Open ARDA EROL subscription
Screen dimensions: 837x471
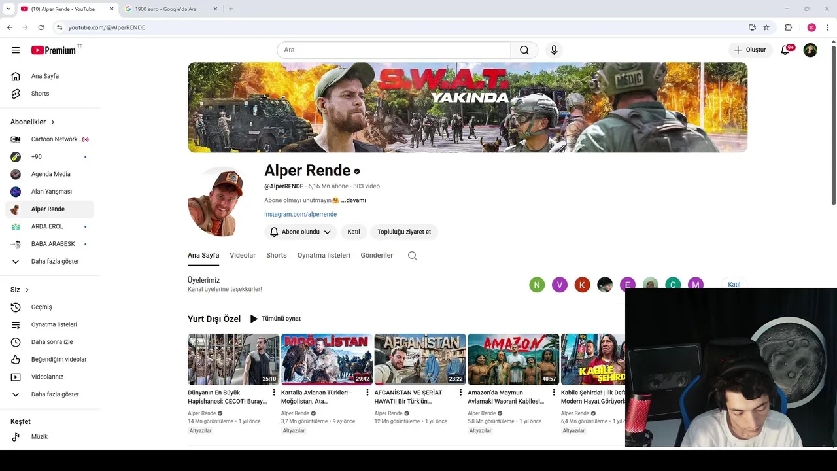(x=50, y=226)
